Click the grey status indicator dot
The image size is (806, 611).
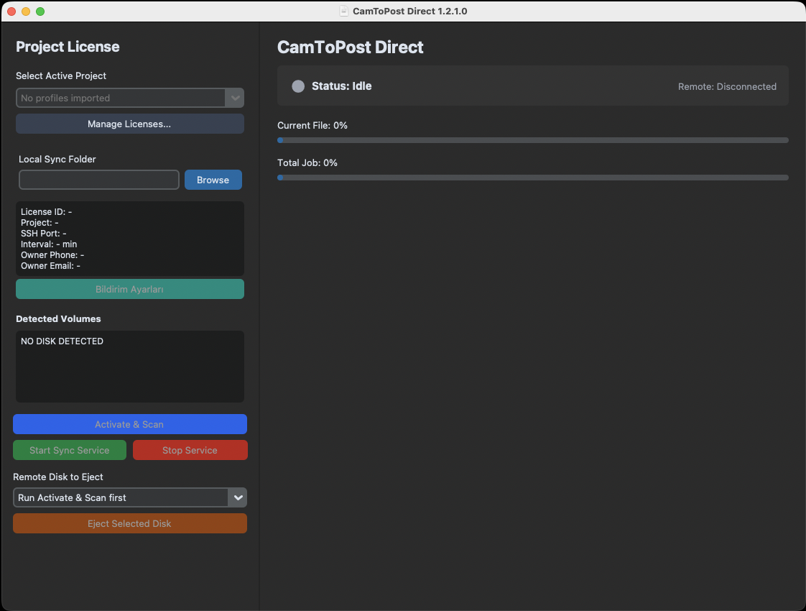[x=298, y=86]
